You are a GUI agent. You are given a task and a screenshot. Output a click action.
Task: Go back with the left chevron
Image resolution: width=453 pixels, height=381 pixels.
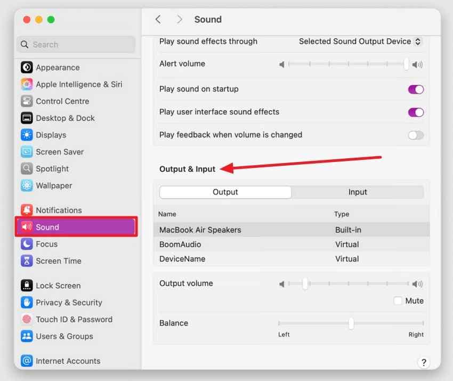coord(158,20)
